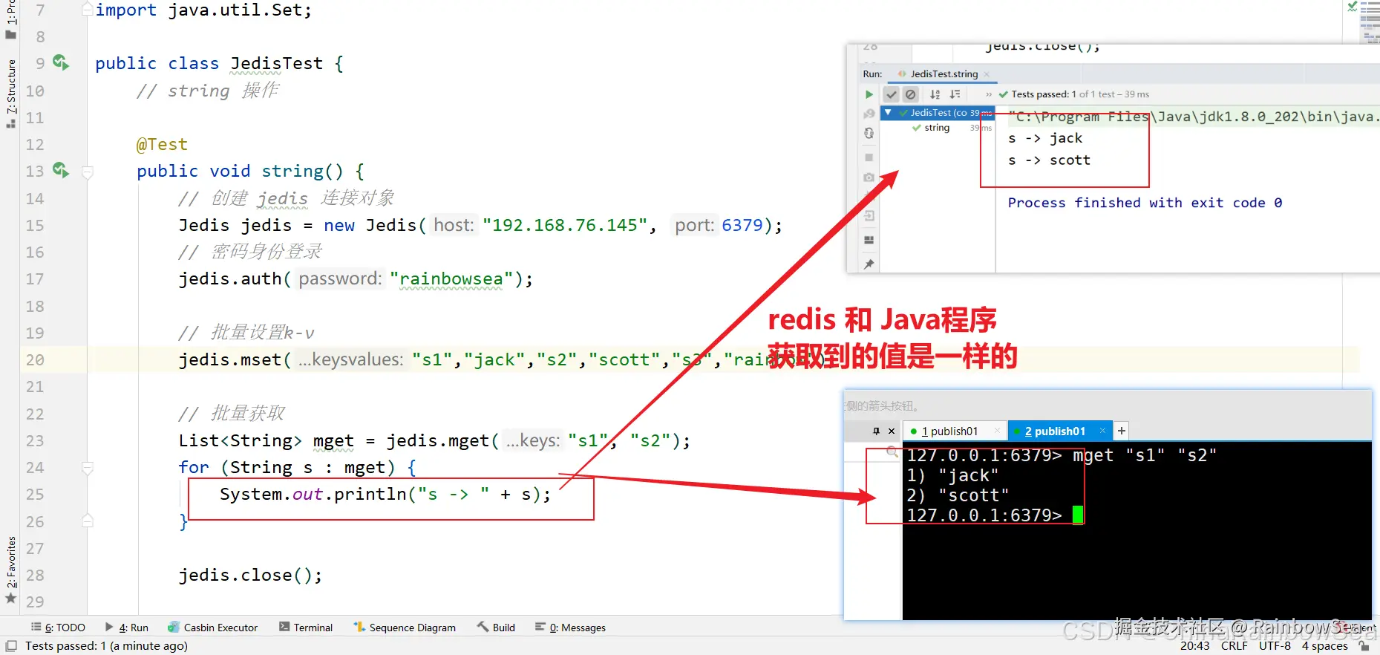This screenshot has width=1380, height=655.
Task: Toggle auto-test rerun icon in Run panel
Action: coord(869,134)
